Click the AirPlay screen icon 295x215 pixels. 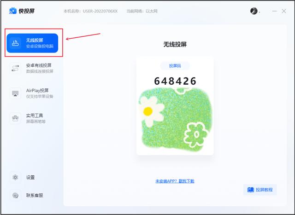(x=15, y=93)
